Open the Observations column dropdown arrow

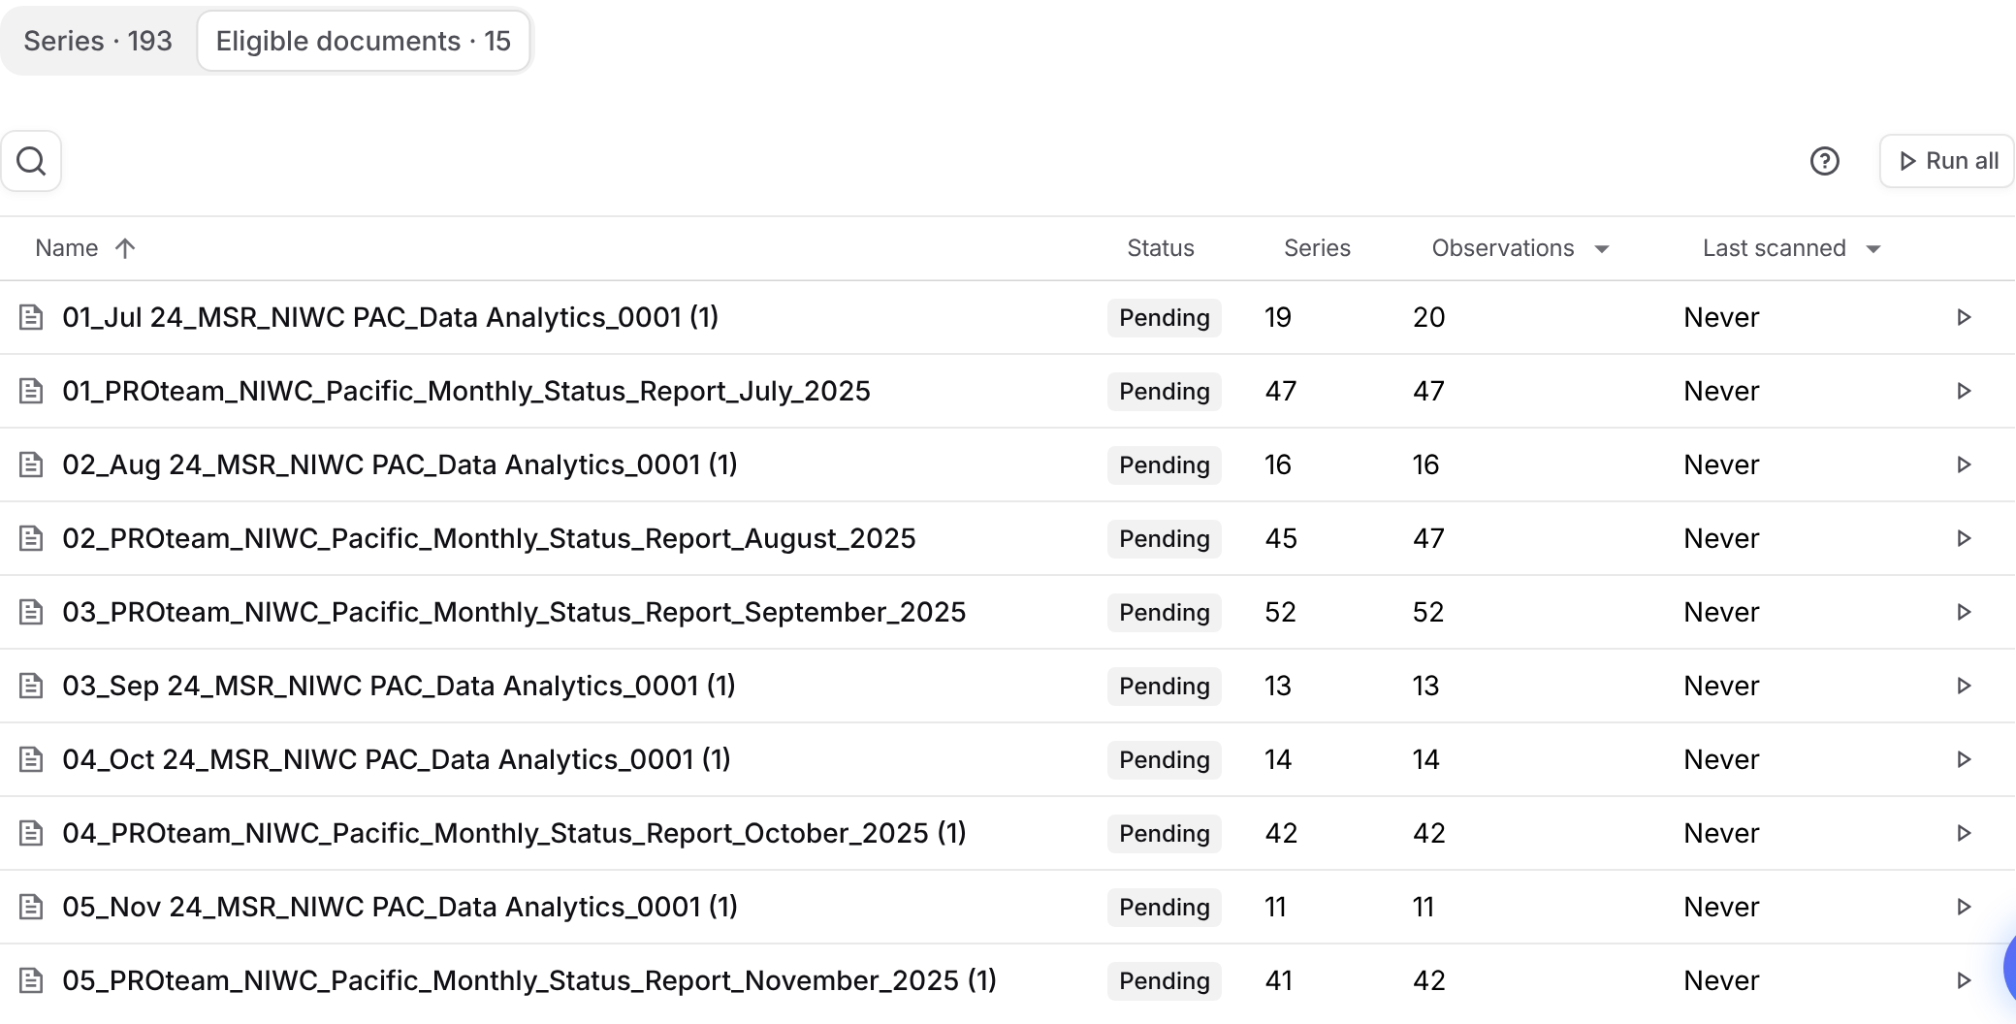(1602, 249)
